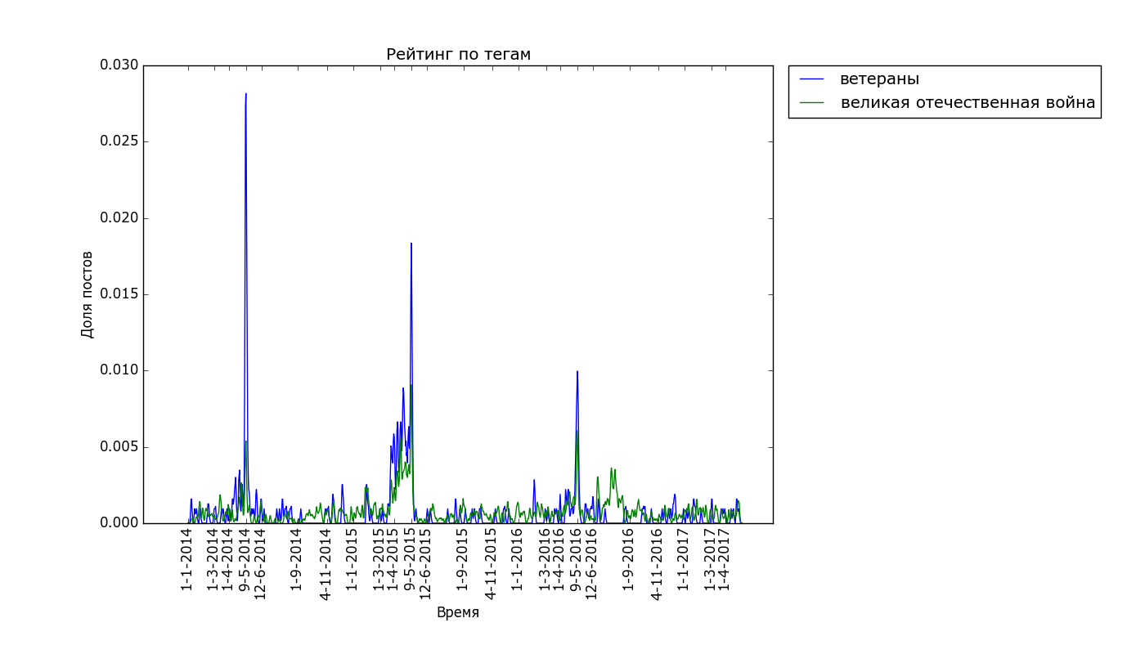This screenshot has height=654, width=1145.
Task: Click y-axis tick value 0.000
Action: pyautogui.click(x=118, y=523)
